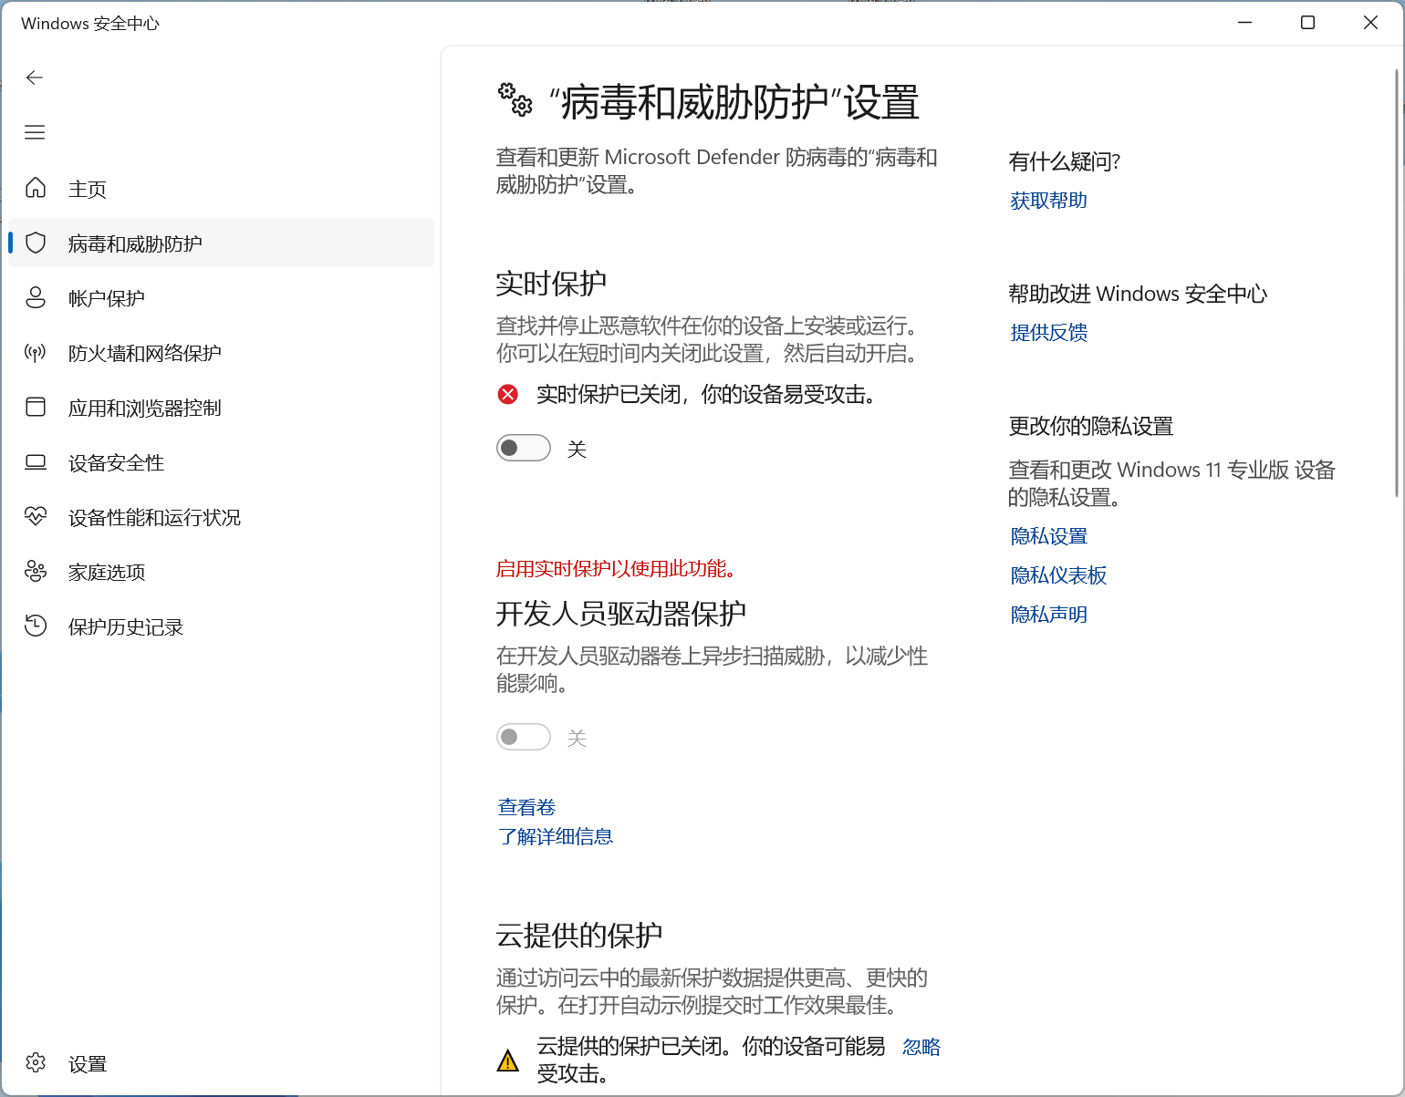Click the 帮助改进 Windows 安全中心 heading
Viewport: 1405px width, 1097px height.
click(1138, 294)
